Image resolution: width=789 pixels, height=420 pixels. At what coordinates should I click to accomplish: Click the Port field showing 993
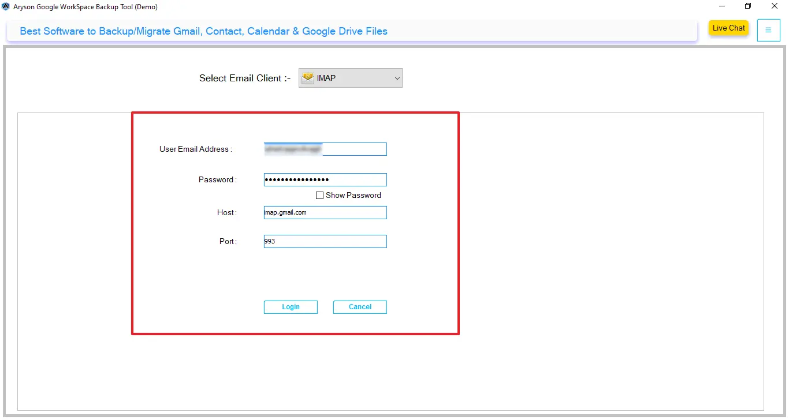(x=325, y=242)
